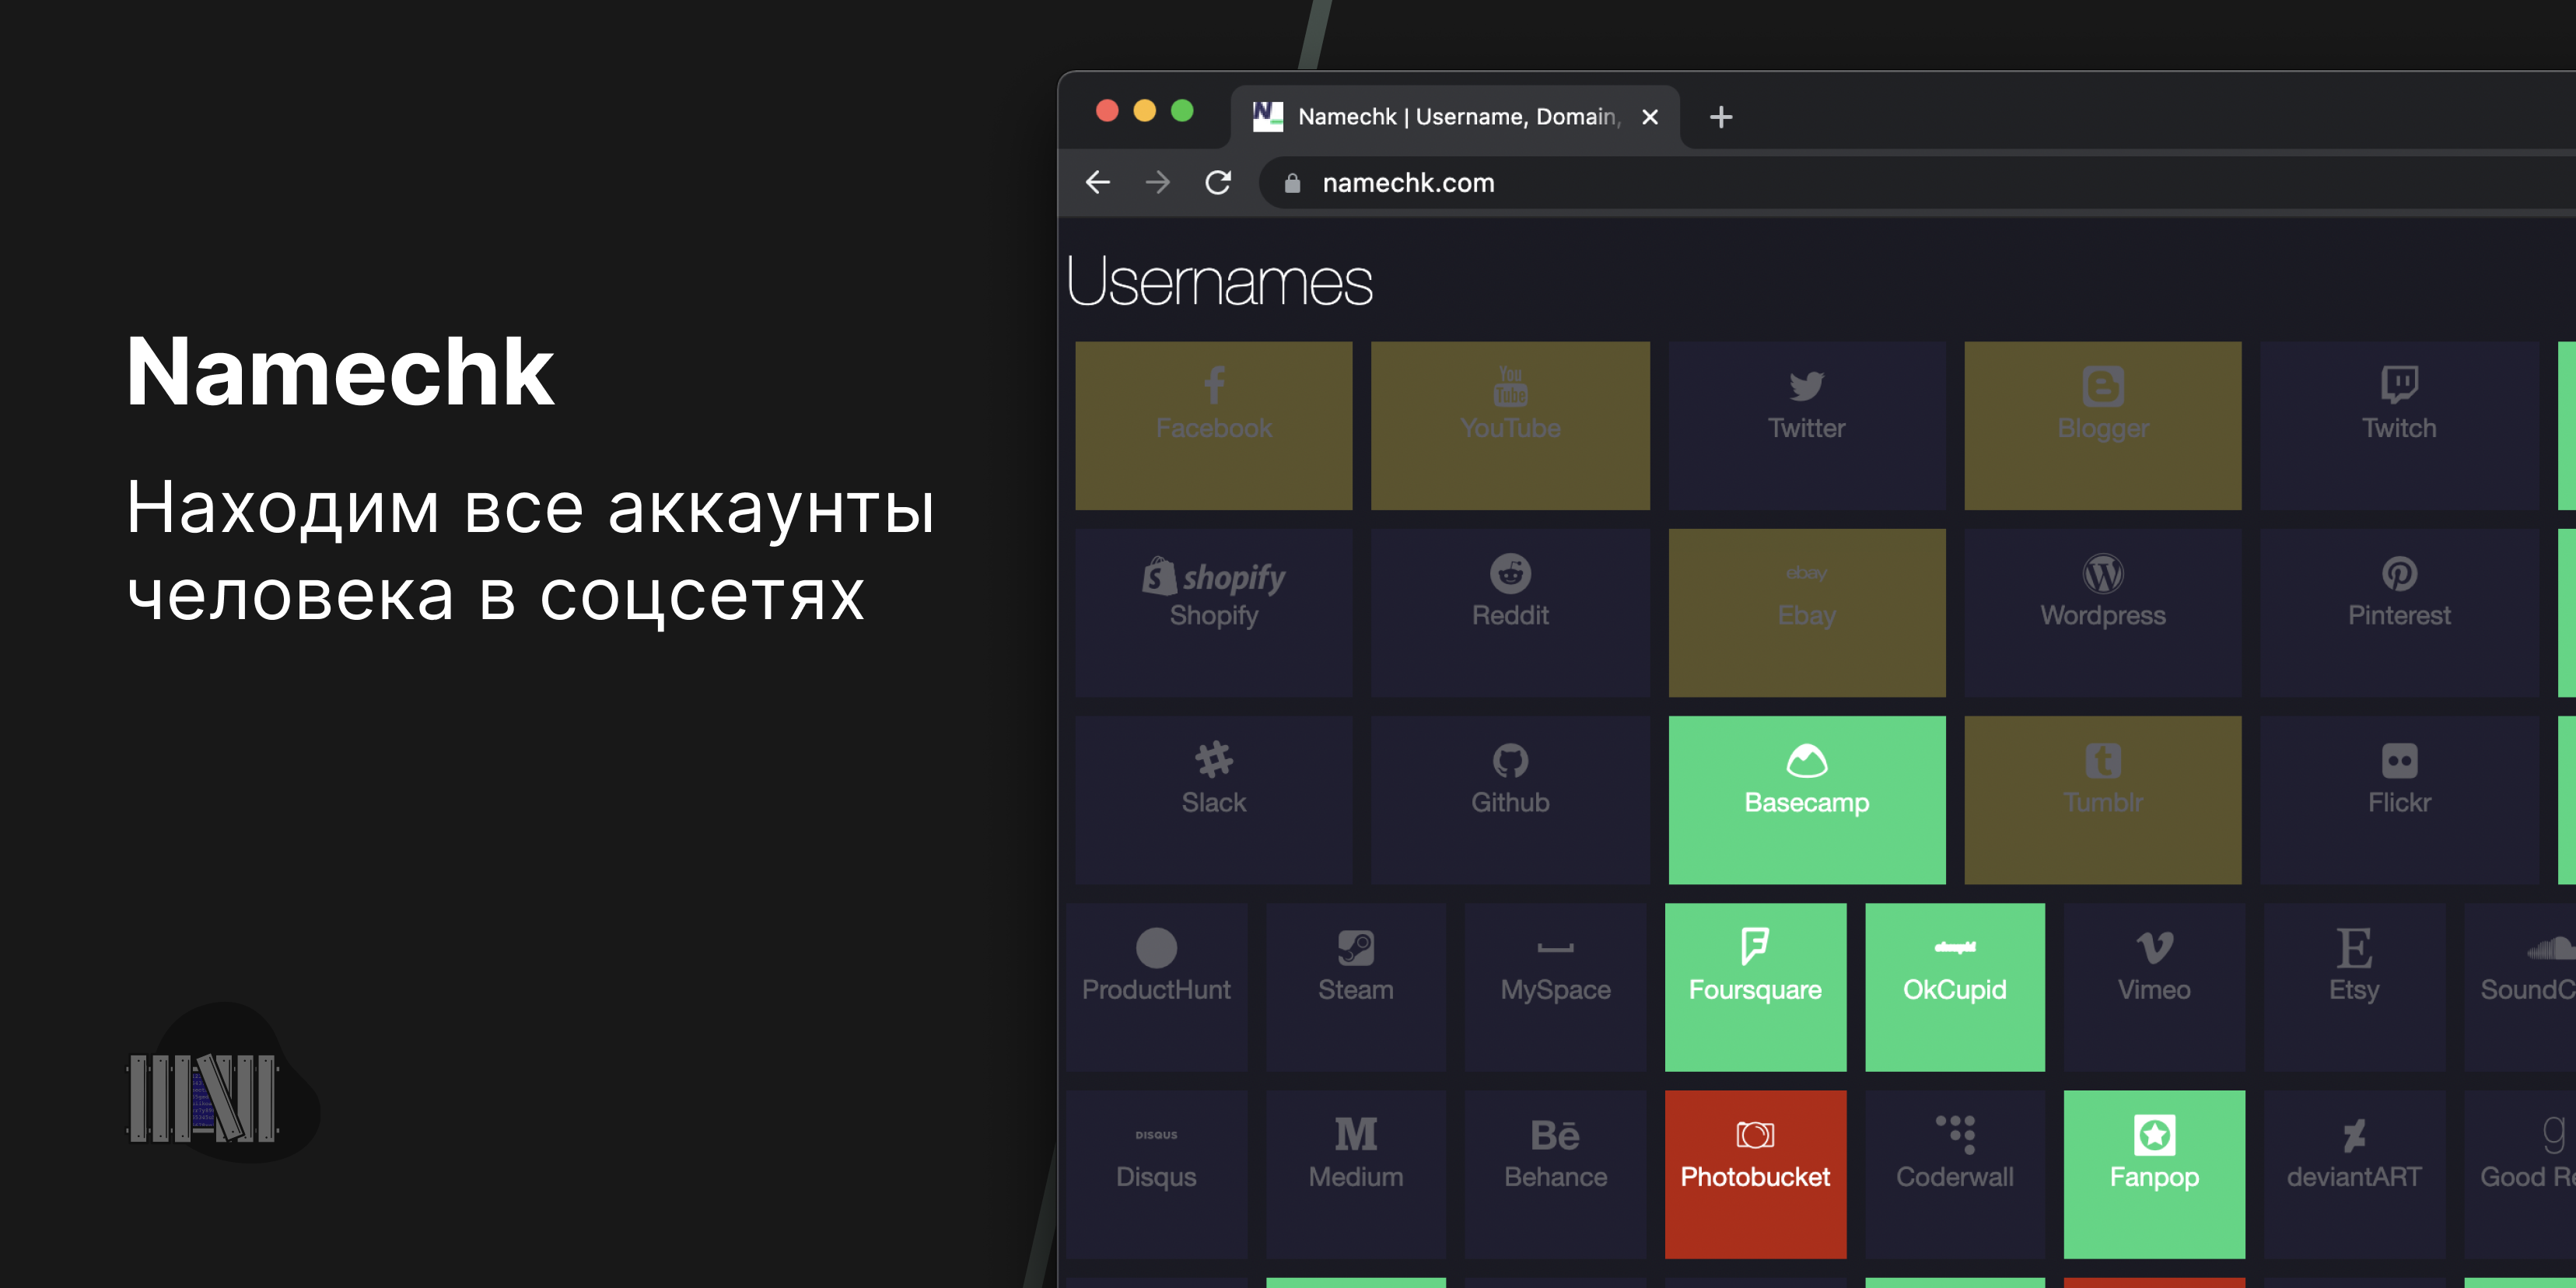Open a new browser tab
This screenshot has width=2576, height=1288.
[x=1721, y=117]
